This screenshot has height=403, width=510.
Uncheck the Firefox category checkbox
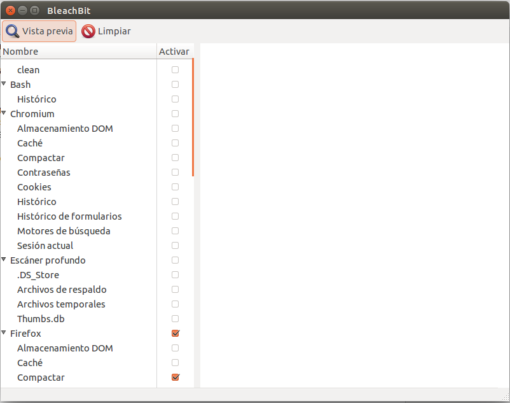point(175,333)
